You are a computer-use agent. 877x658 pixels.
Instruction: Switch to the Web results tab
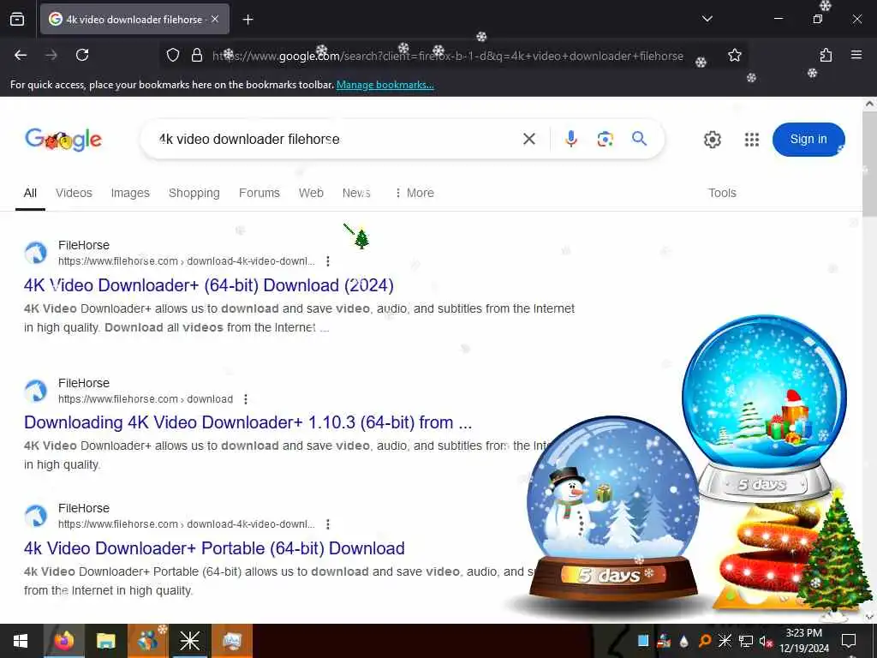tap(311, 193)
